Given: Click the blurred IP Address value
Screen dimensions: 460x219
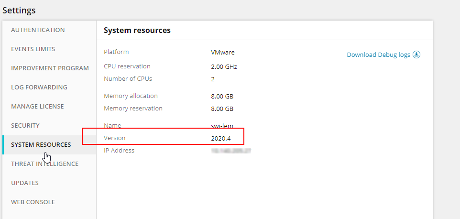Looking at the screenshot, I should (x=231, y=151).
